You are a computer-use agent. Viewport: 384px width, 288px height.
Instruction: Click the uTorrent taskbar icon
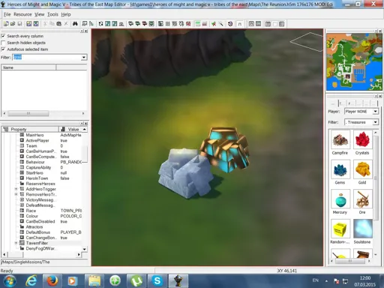(x=136, y=281)
